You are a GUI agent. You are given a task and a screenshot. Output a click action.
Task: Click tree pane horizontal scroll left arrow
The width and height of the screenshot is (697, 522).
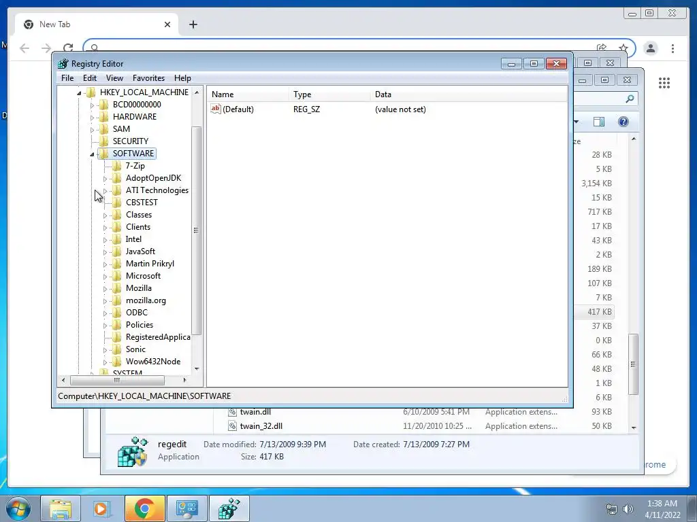63,380
